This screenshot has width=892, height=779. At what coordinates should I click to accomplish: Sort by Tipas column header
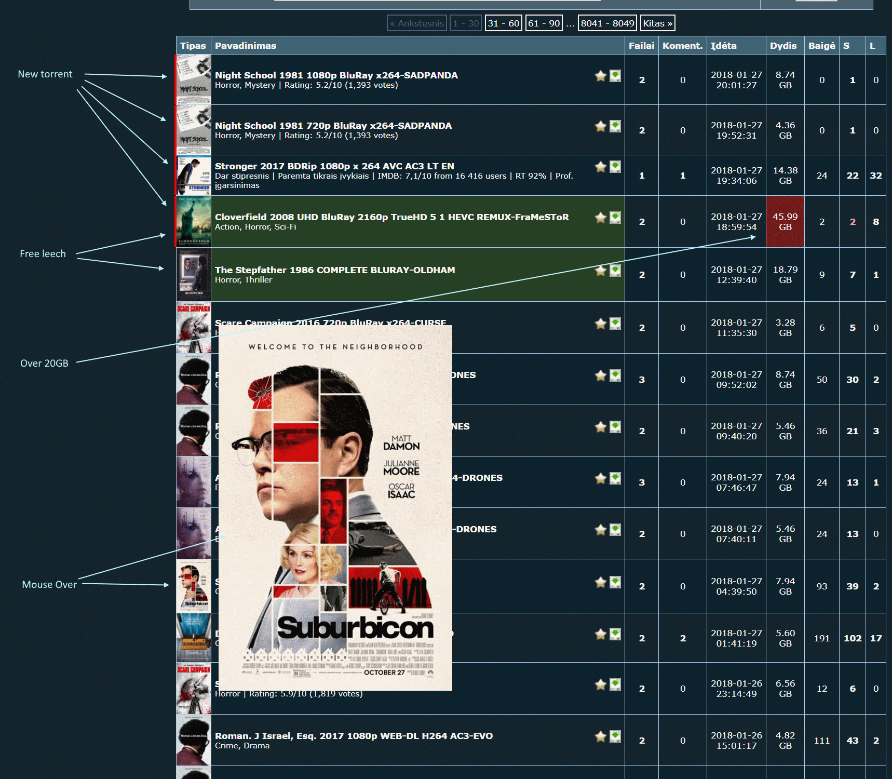pos(193,46)
